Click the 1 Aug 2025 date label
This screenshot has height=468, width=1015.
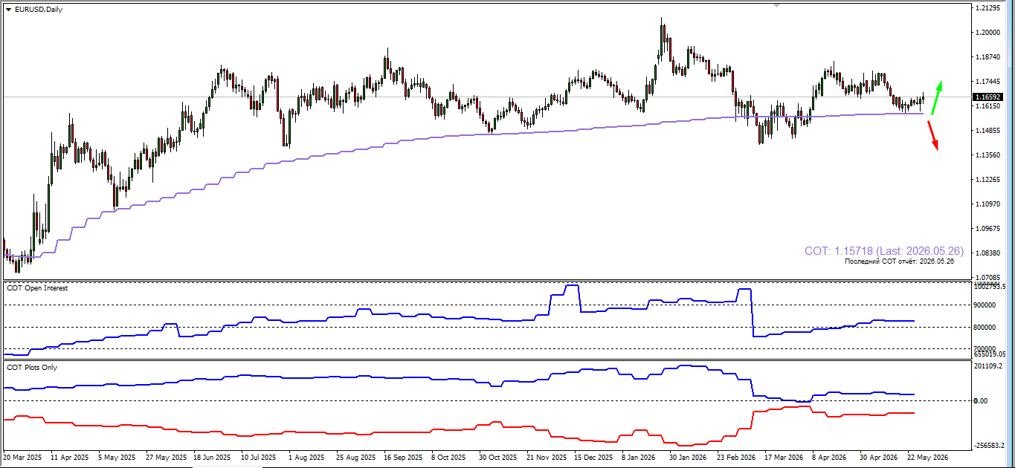click(306, 458)
